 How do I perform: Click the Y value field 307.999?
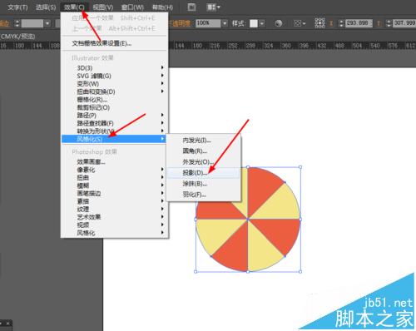click(x=404, y=23)
